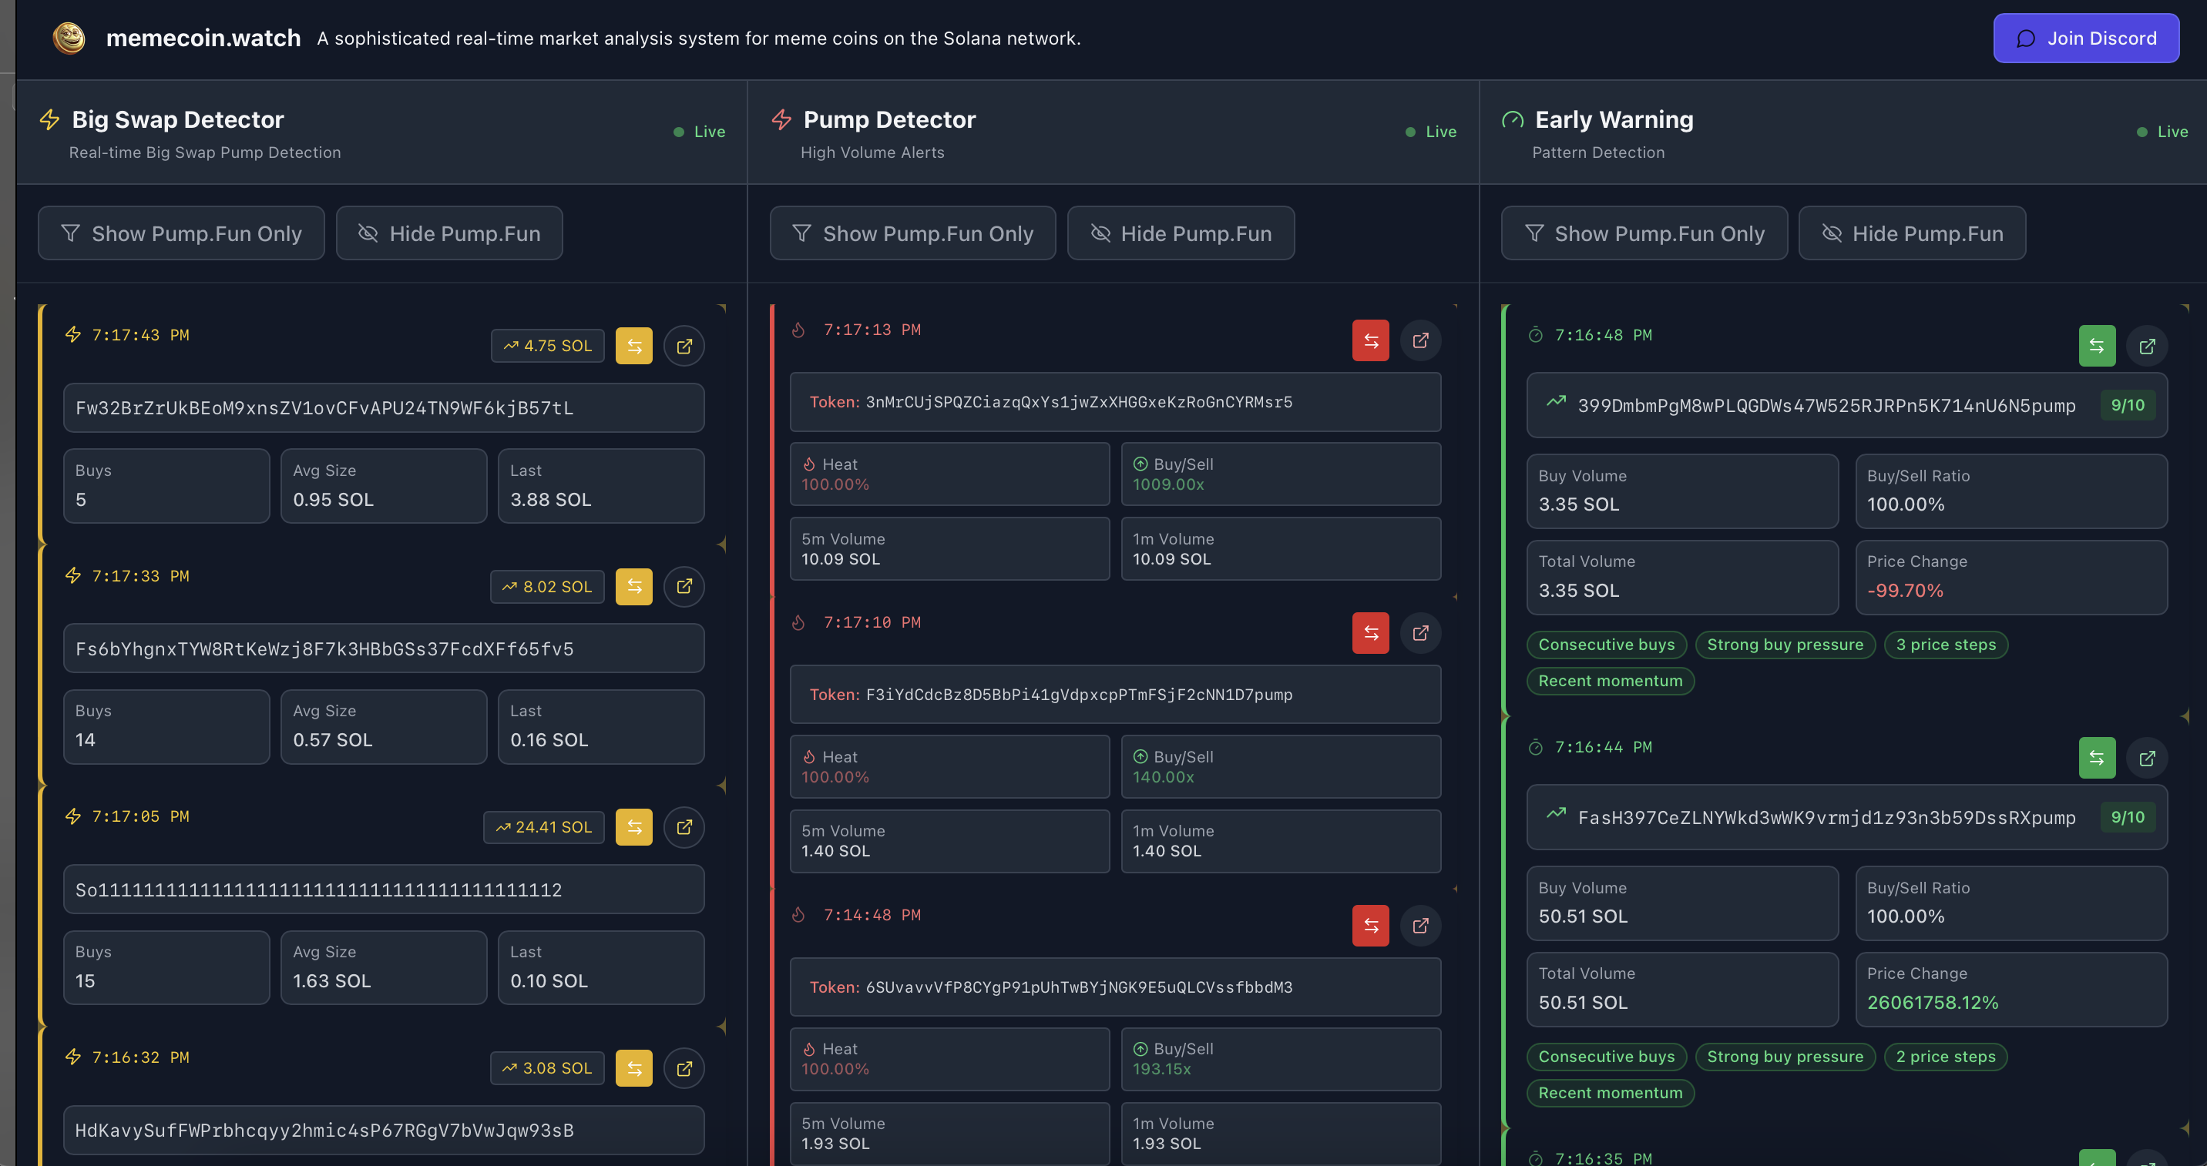Select address Fw32BrZrUkBEoM9xnsZV1ovCFvAPU24TN9WF6kjB57tL

click(384, 407)
